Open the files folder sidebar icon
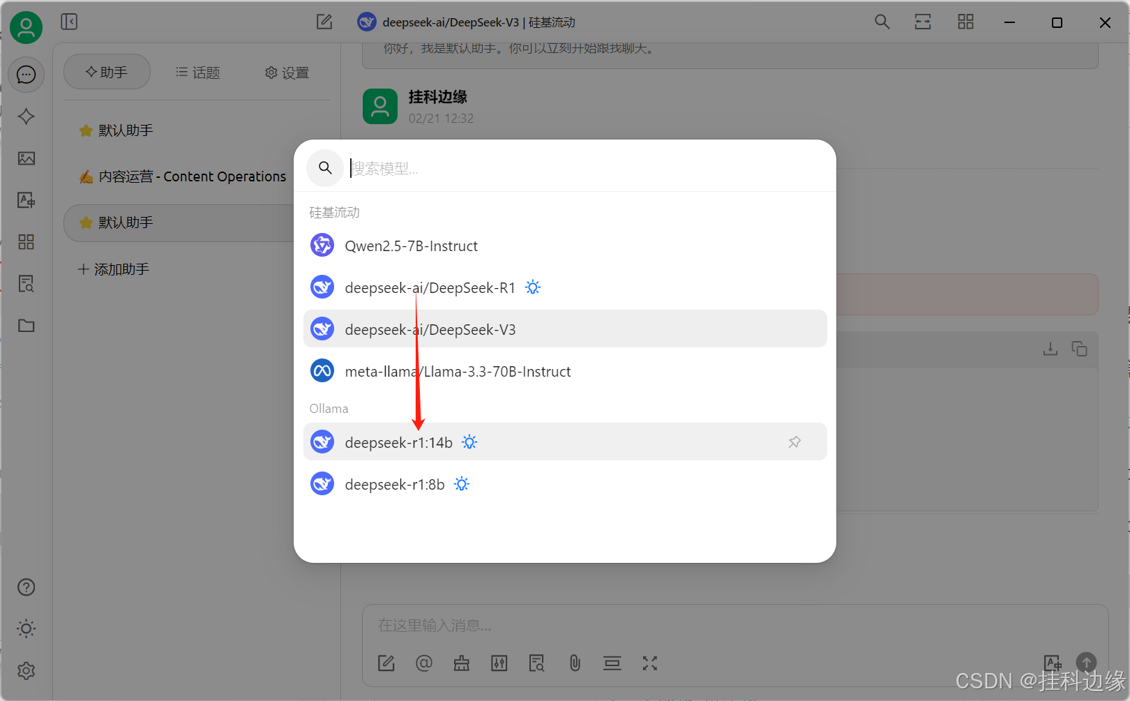This screenshot has width=1130, height=701. tap(27, 326)
